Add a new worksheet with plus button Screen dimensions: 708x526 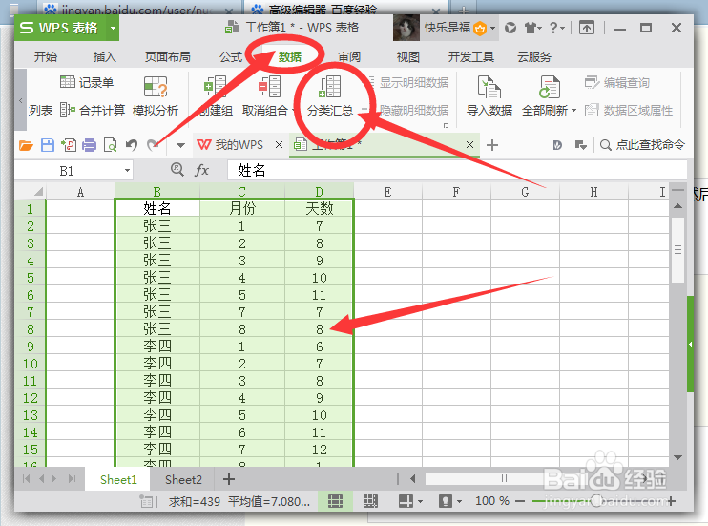229,479
